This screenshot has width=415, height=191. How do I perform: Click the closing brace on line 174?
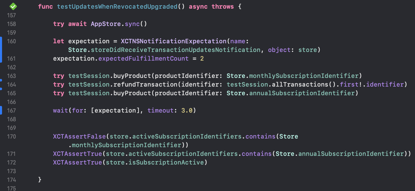40,180
